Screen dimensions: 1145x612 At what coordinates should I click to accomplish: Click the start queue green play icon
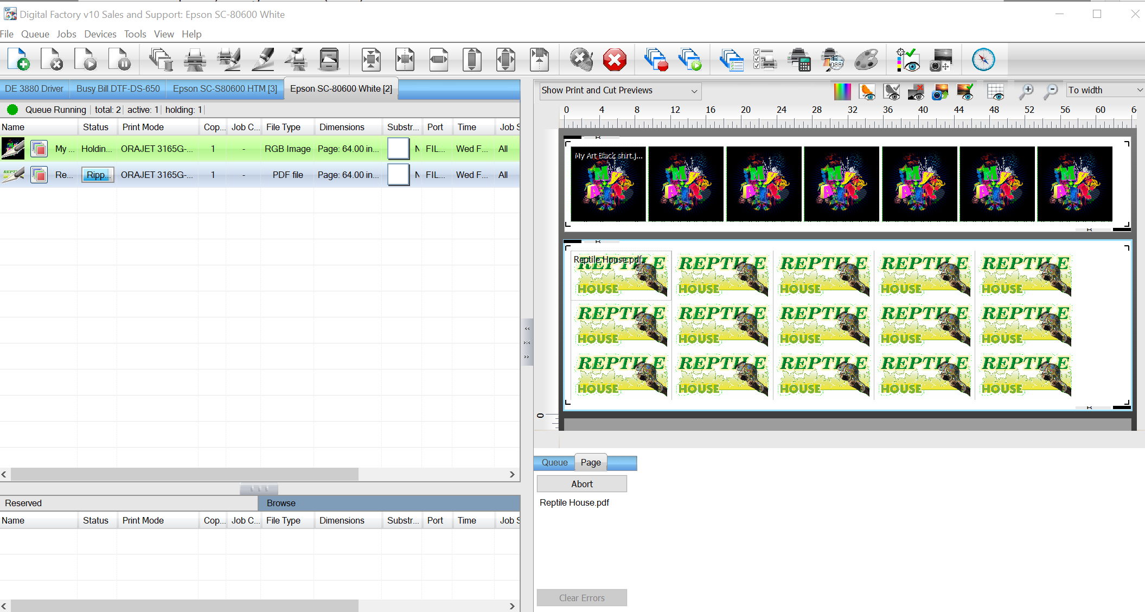click(x=690, y=59)
